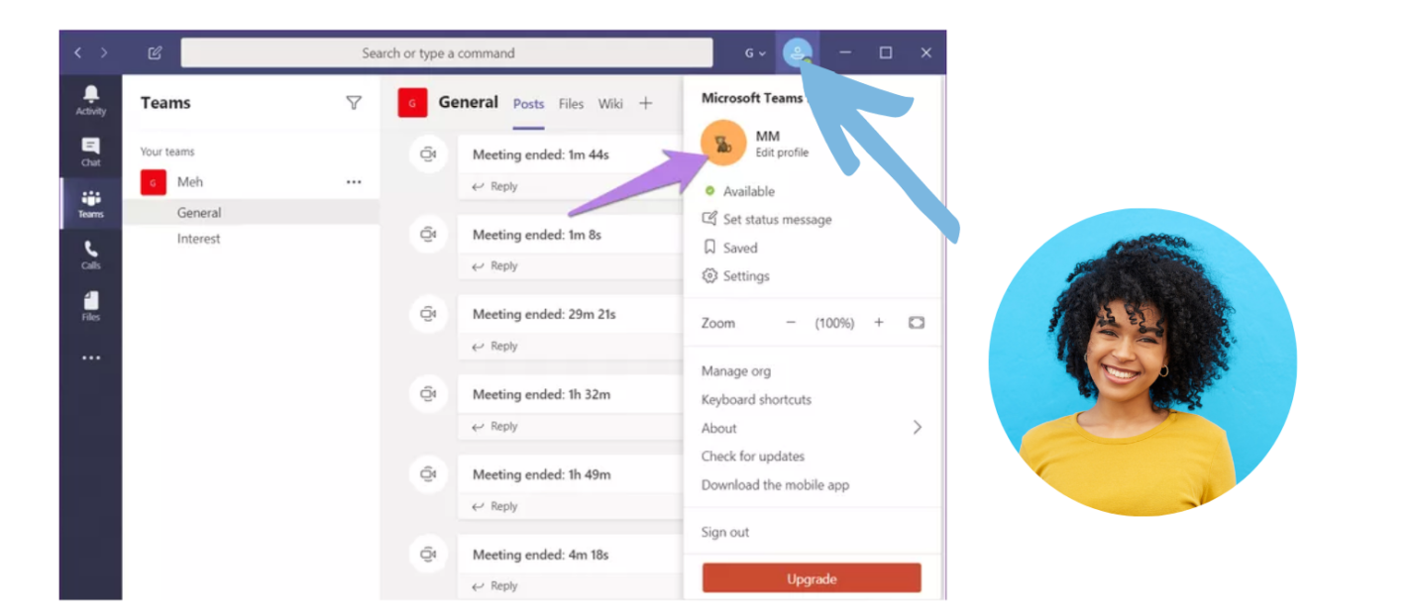Start a new chat compose icon
This screenshot has height=616, width=1412.
[155, 52]
